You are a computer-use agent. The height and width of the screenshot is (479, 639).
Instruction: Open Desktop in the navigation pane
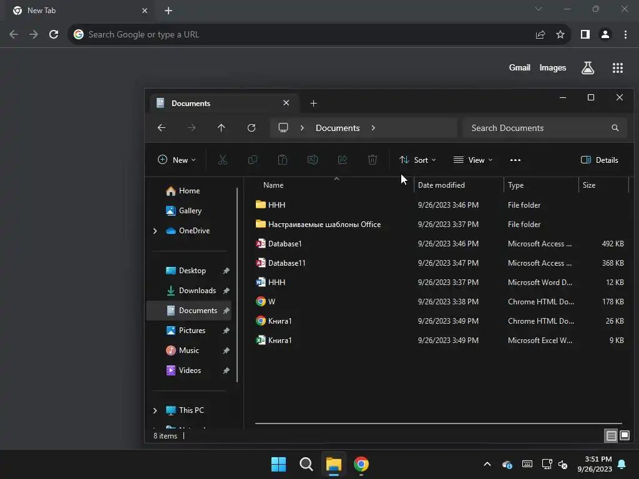tap(186, 271)
